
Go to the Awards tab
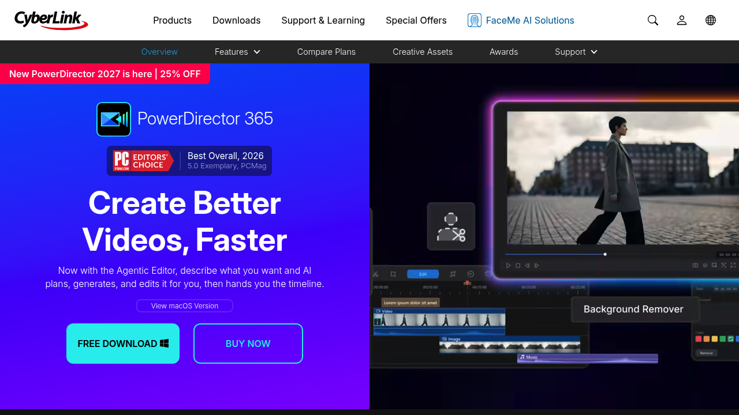tap(503, 52)
